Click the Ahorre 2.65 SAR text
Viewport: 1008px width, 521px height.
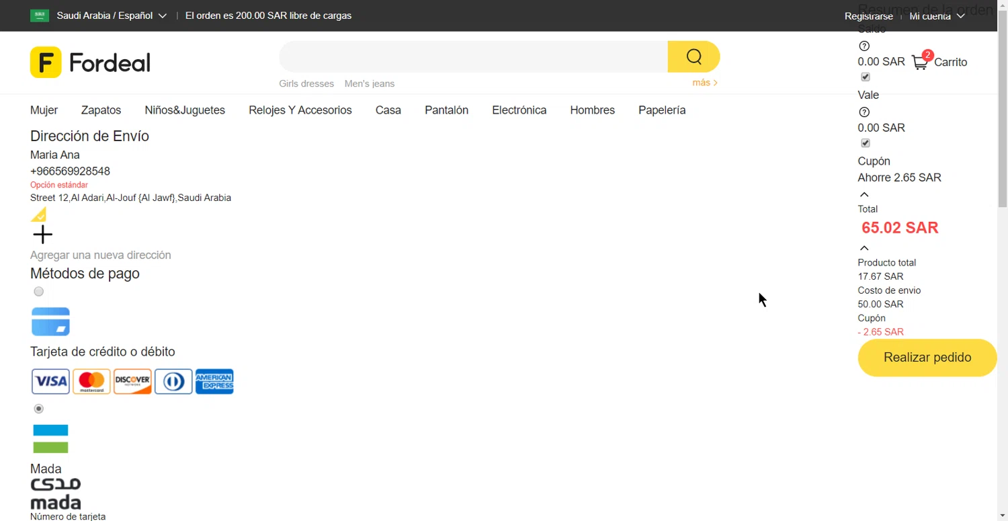899,178
